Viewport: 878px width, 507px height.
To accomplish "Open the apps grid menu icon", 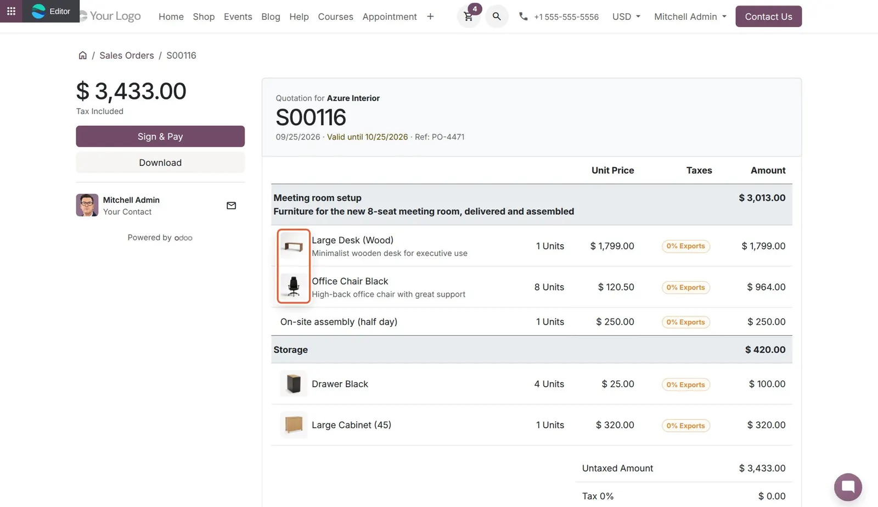I will (11, 11).
